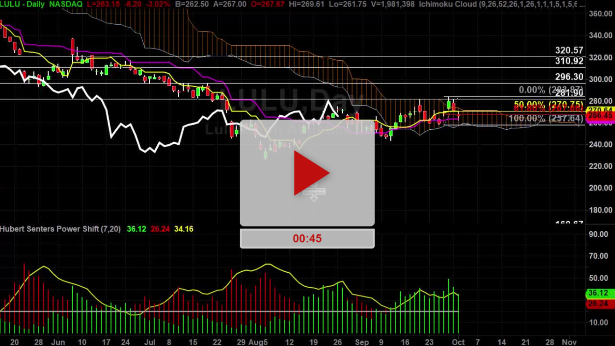Screen dimensions: 615x346
Task: Click the 00:45 countdown progress bar
Action: point(307,238)
